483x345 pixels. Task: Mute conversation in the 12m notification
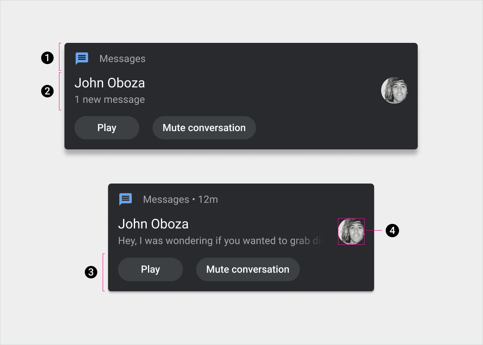248,269
